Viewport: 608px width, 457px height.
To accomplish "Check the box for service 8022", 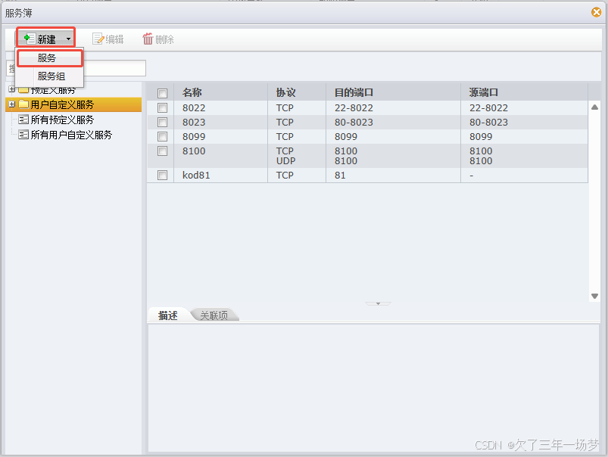I will pyautogui.click(x=163, y=107).
